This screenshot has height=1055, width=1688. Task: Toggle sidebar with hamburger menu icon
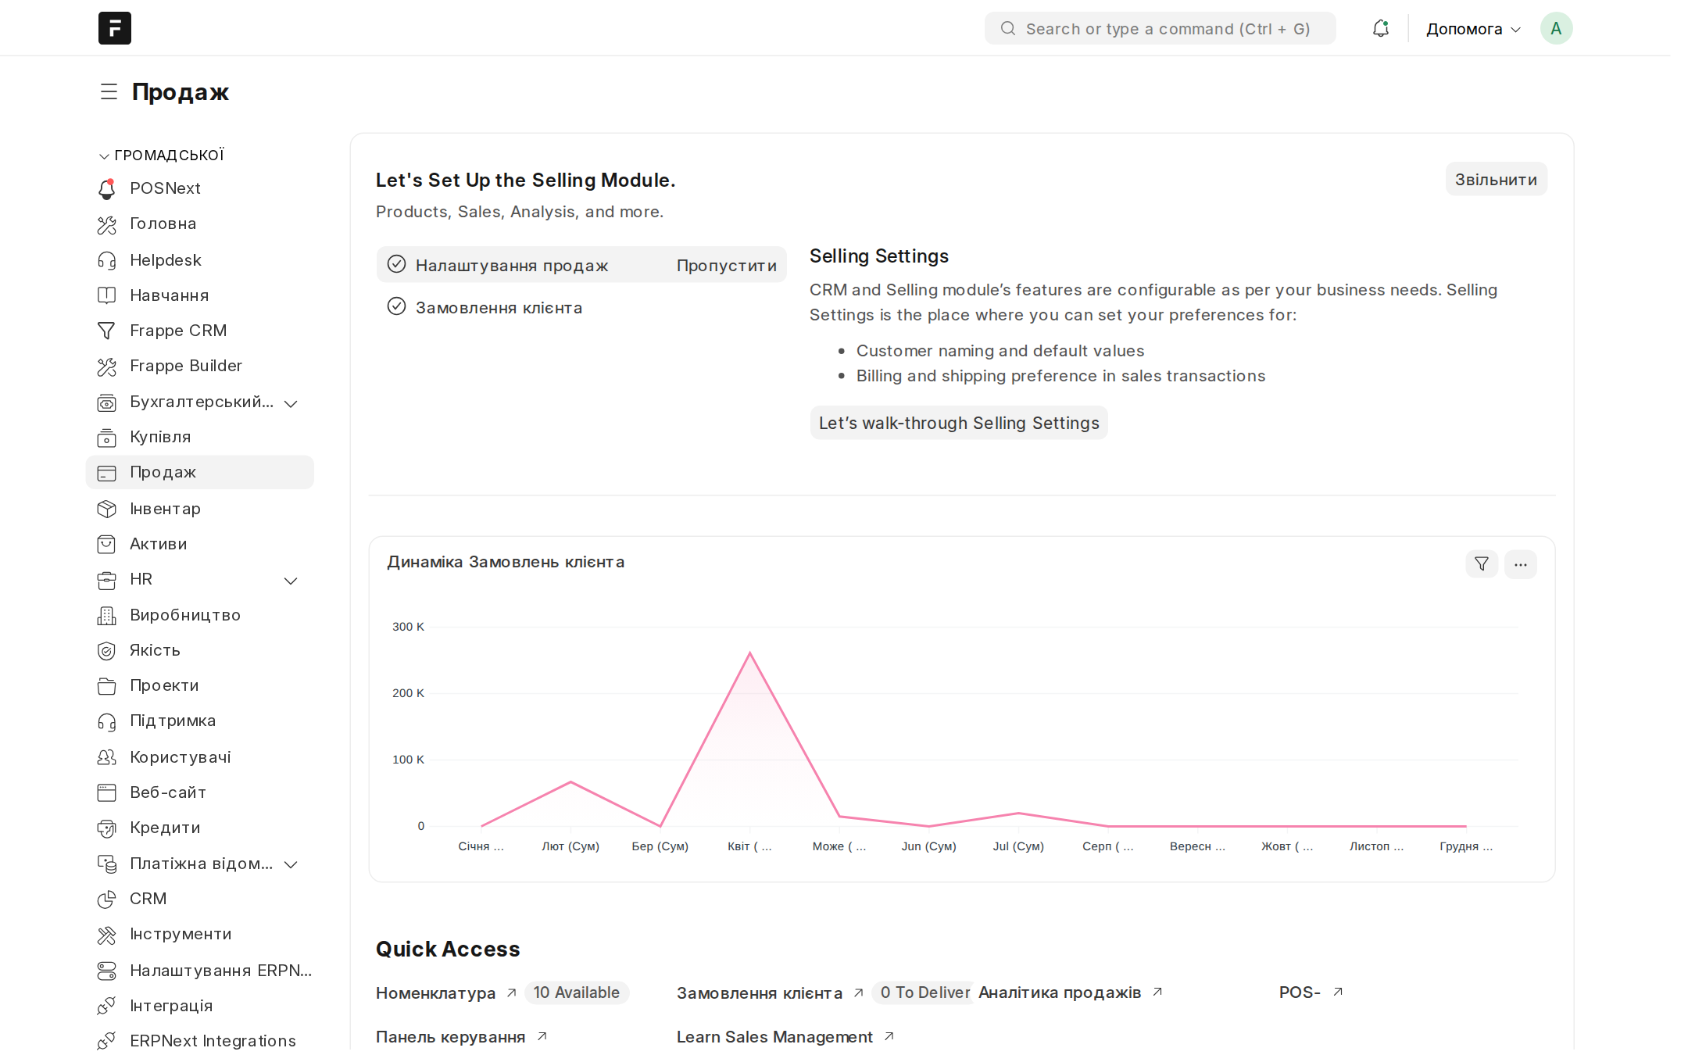coord(109,92)
